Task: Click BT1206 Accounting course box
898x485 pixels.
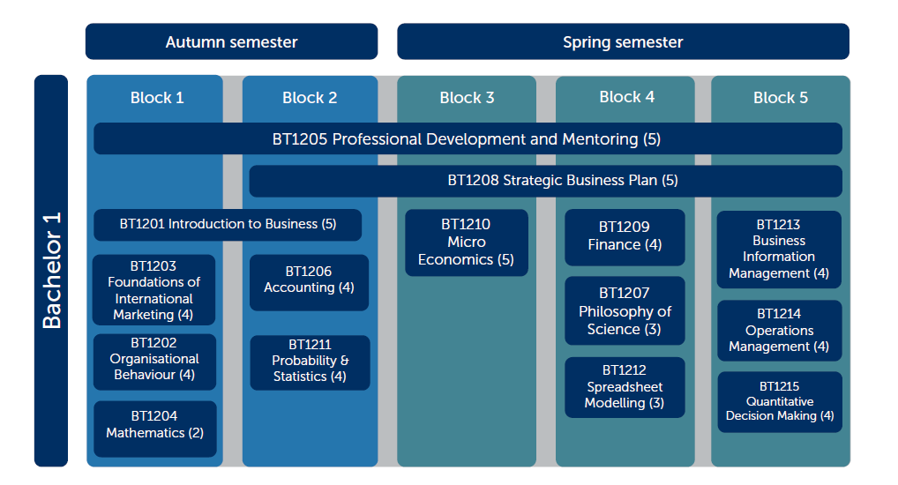Action: pyautogui.click(x=310, y=283)
